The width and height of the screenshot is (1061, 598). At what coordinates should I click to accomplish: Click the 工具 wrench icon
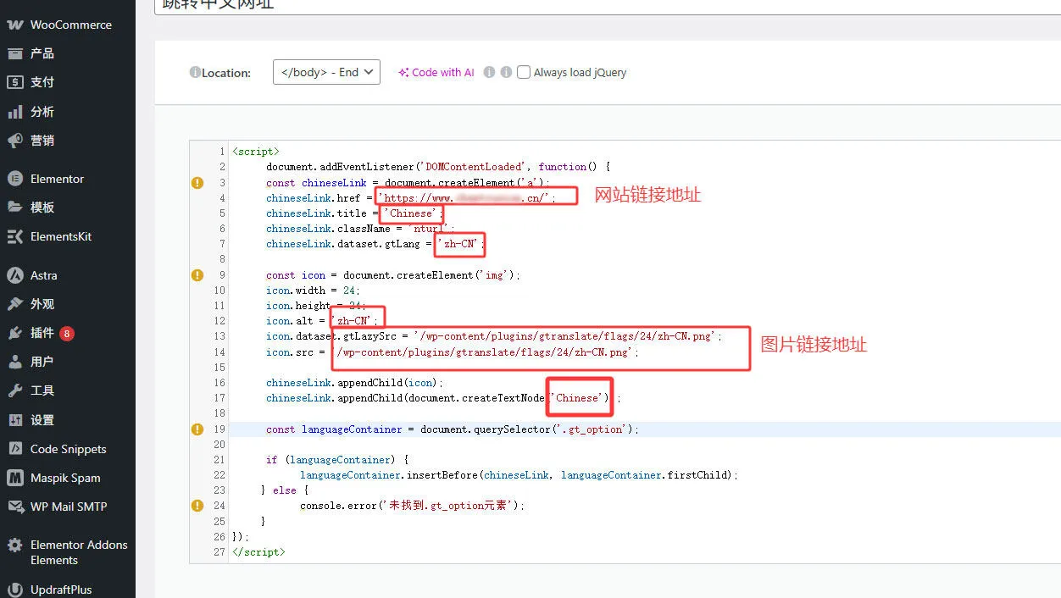point(15,390)
